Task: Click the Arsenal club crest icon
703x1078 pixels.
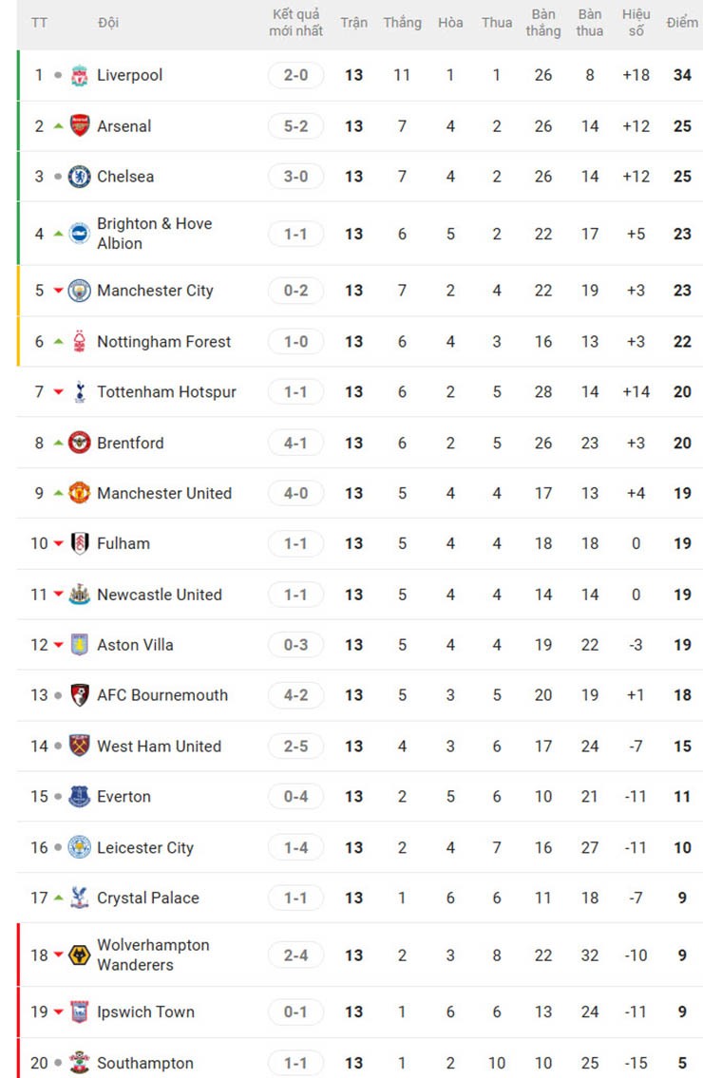Action: (x=80, y=126)
